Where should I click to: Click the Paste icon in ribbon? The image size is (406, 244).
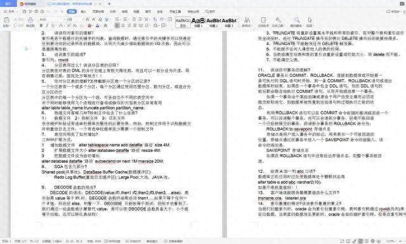click(x=6, y=20)
